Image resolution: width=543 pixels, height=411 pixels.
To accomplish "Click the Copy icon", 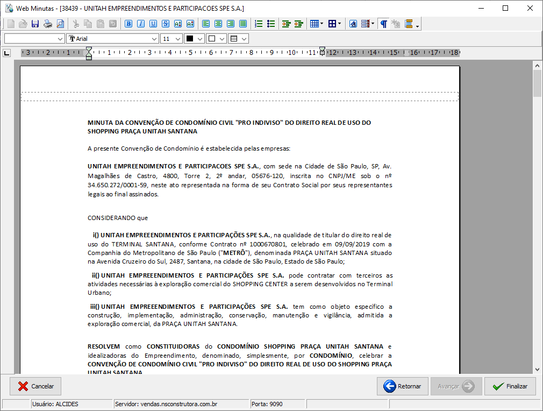I will pyautogui.click(x=88, y=24).
